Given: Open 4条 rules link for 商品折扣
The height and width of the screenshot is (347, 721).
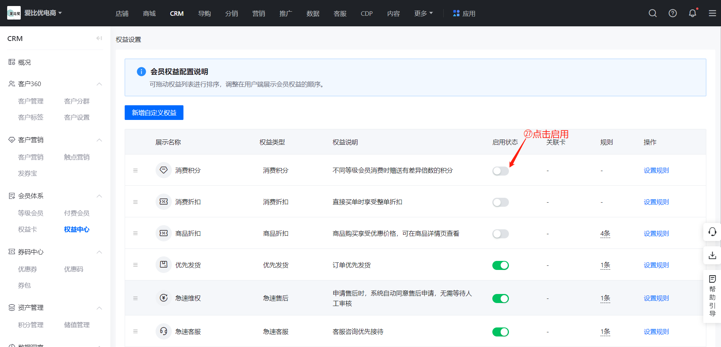Looking at the screenshot, I should [605, 233].
